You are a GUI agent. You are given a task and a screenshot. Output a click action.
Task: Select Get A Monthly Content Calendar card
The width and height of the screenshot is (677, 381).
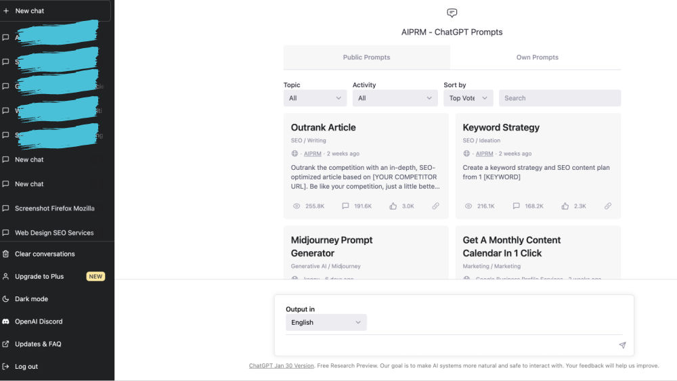538,252
